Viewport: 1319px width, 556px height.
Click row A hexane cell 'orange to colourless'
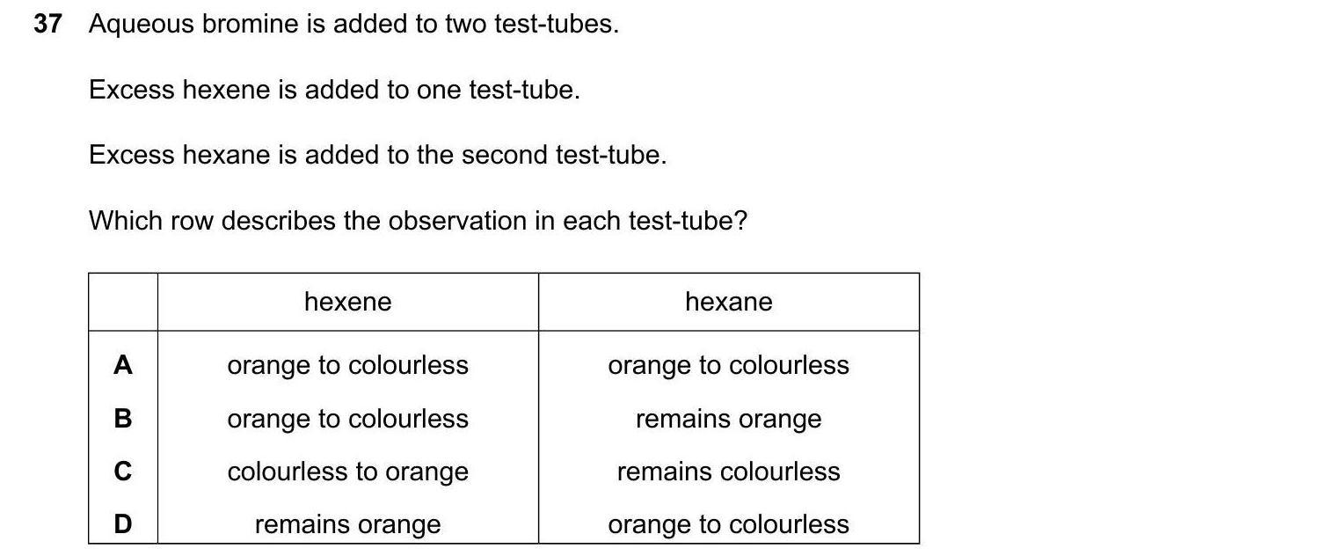pyautogui.click(x=728, y=365)
